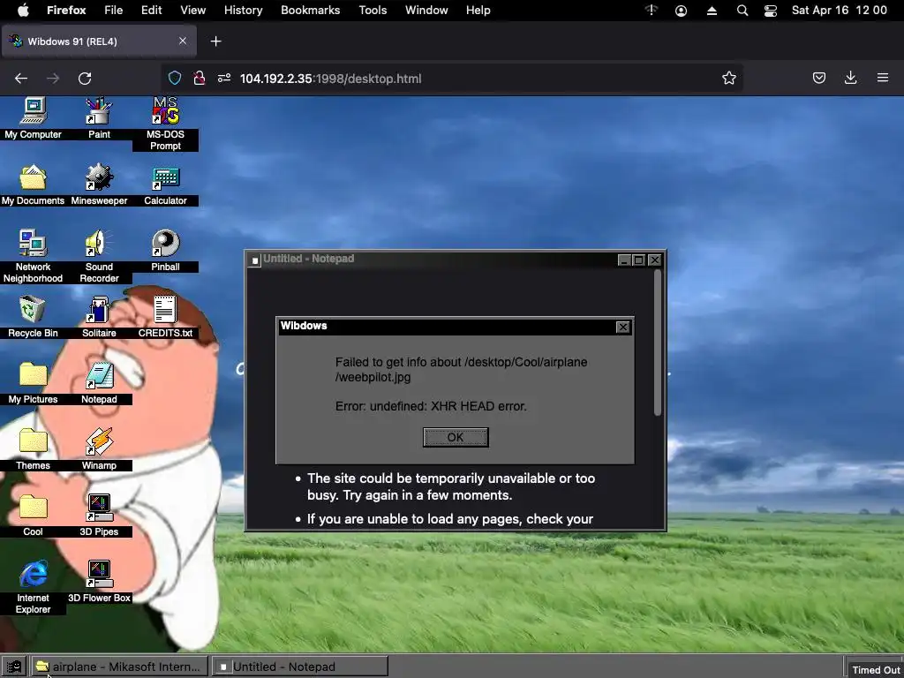The height and width of the screenshot is (678, 904).
Task: Open the My Documents folder icon
Action: [x=33, y=185]
